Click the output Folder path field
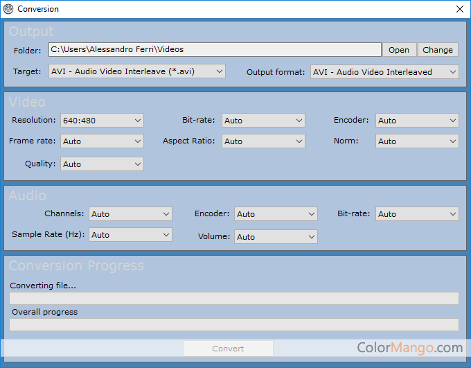Image resolution: width=471 pixels, height=368 pixels. [215, 49]
